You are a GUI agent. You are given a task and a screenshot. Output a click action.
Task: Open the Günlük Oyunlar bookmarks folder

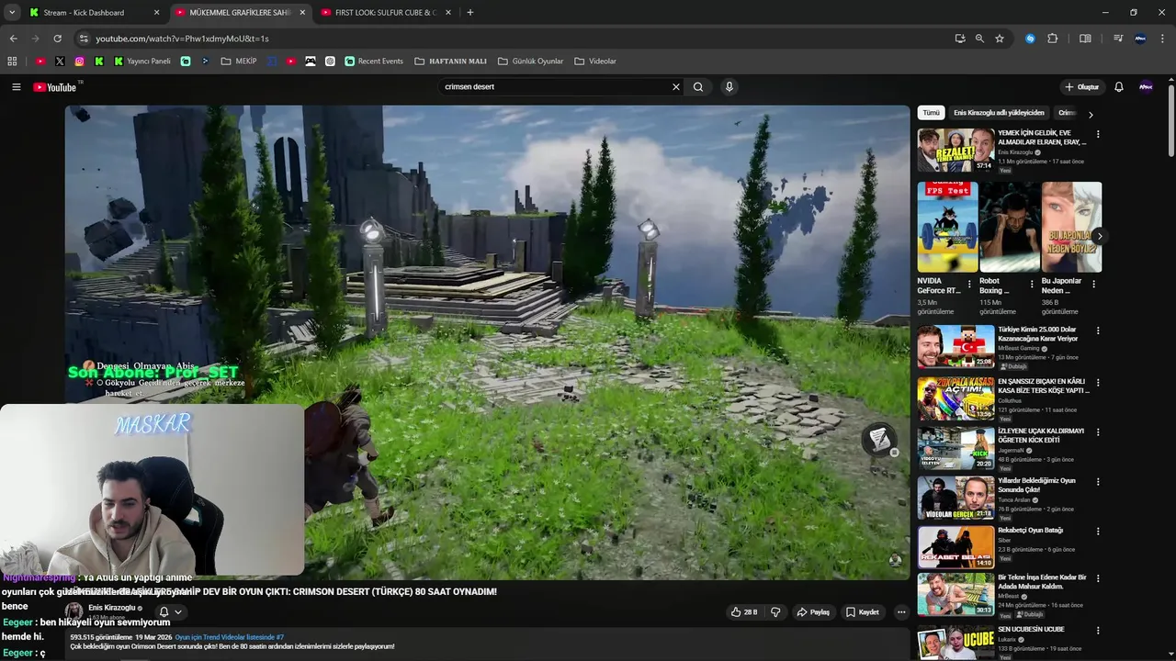pos(530,62)
